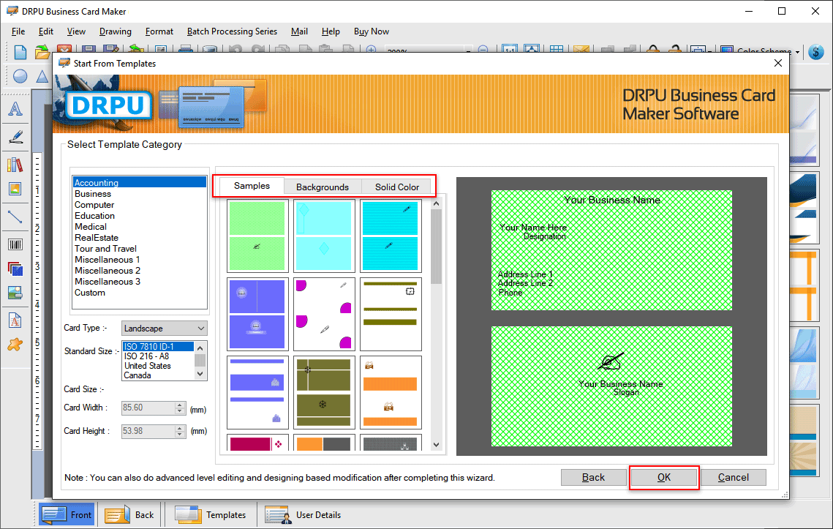Select the Ellipse shape tool

(x=20, y=76)
